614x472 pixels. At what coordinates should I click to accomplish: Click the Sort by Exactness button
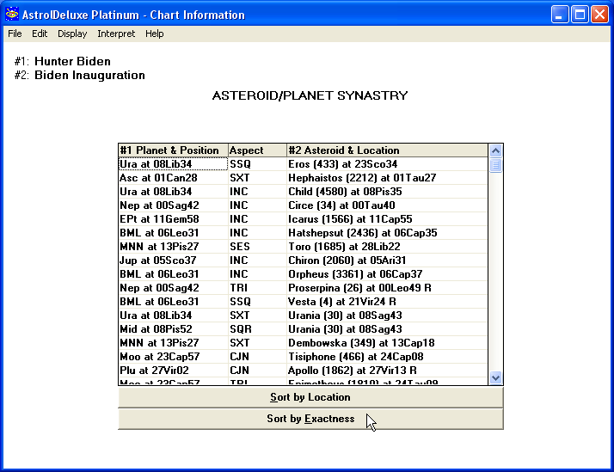[x=310, y=419]
